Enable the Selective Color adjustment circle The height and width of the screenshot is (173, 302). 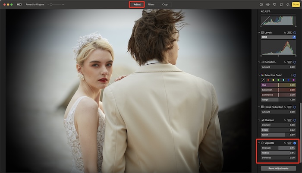click(x=295, y=75)
